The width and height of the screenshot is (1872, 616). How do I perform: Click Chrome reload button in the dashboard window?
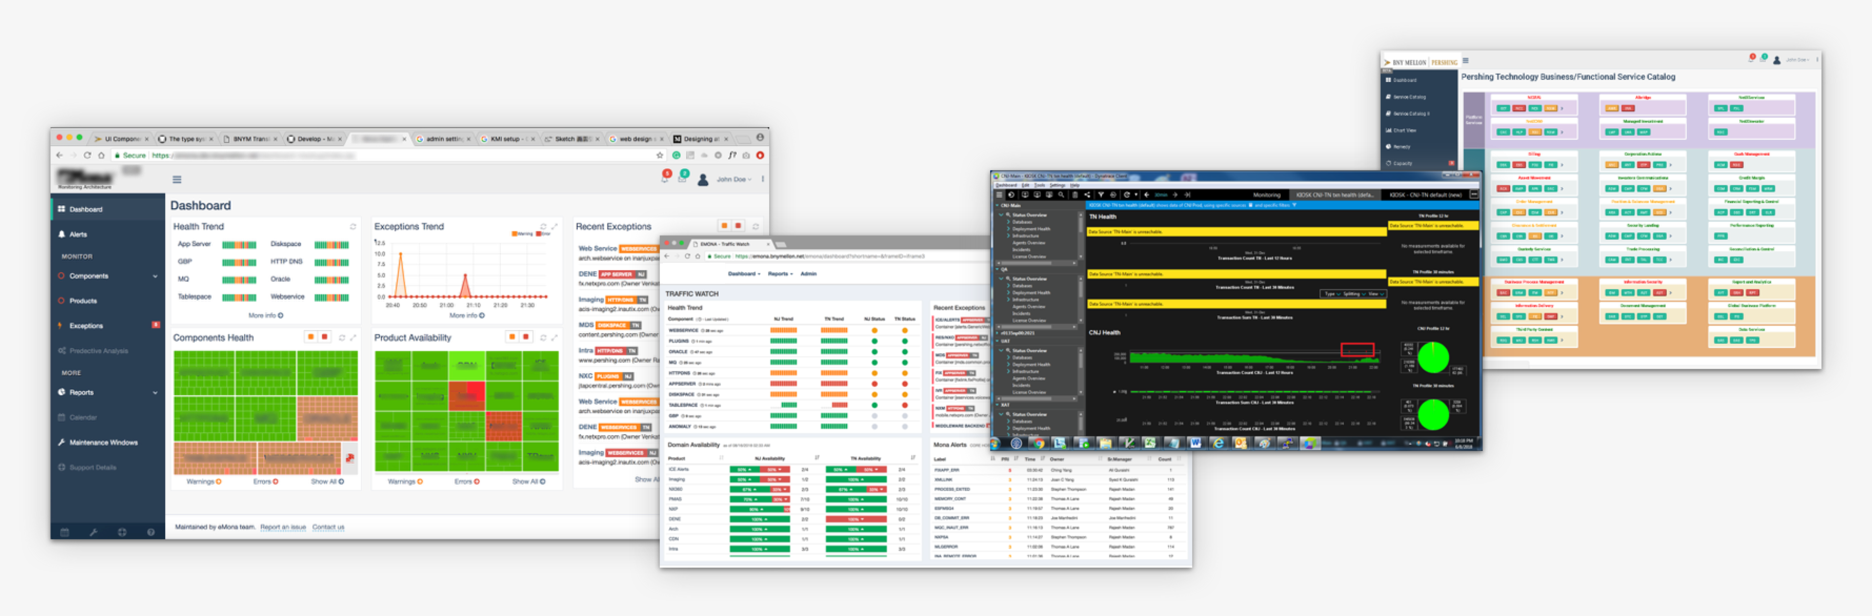87,155
